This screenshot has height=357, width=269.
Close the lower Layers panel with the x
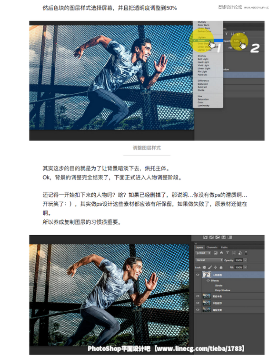[x=196, y=243]
